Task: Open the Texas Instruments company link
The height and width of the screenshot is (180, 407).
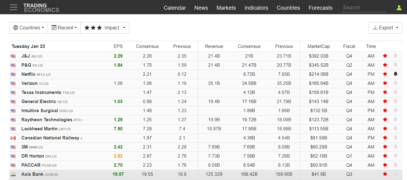Action: point(41,92)
